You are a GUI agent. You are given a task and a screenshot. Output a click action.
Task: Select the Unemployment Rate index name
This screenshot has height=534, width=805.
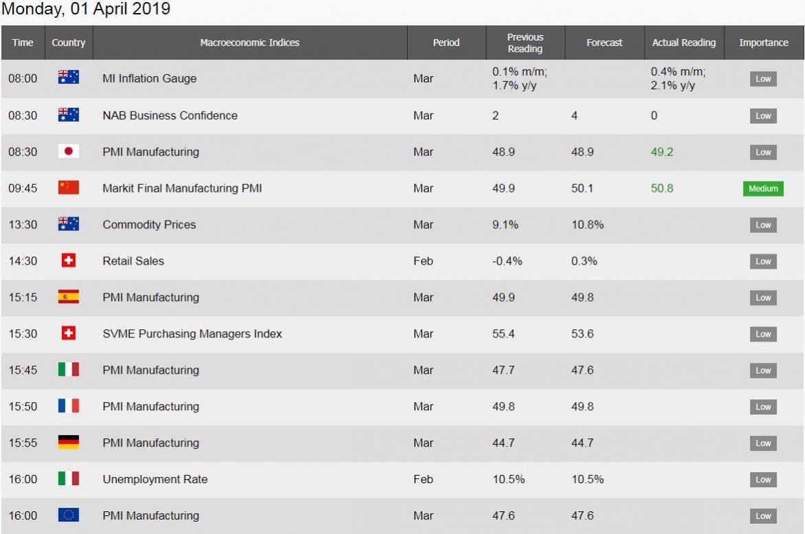coord(155,480)
